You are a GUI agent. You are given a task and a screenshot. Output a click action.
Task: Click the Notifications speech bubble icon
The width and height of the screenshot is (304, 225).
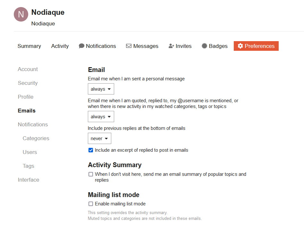click(81, 46)
